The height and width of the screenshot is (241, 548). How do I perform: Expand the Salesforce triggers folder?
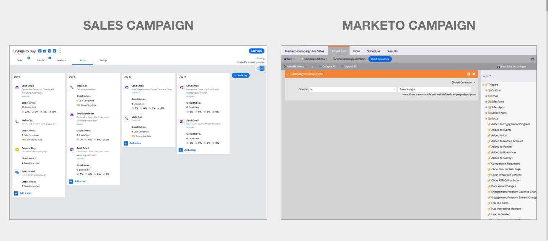[x=486, y=102]
